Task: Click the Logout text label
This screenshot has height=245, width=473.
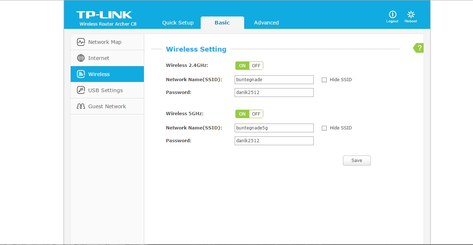Action: 392,21
